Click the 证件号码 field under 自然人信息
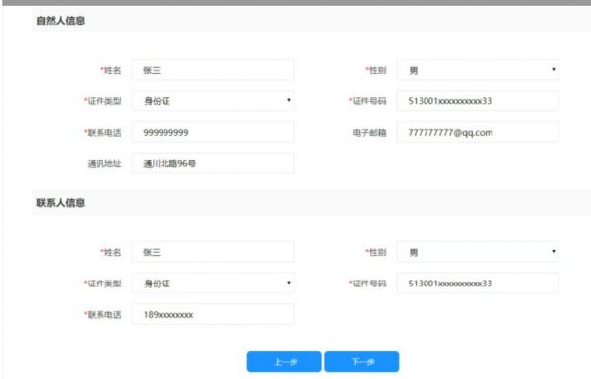 coord(478,101)
